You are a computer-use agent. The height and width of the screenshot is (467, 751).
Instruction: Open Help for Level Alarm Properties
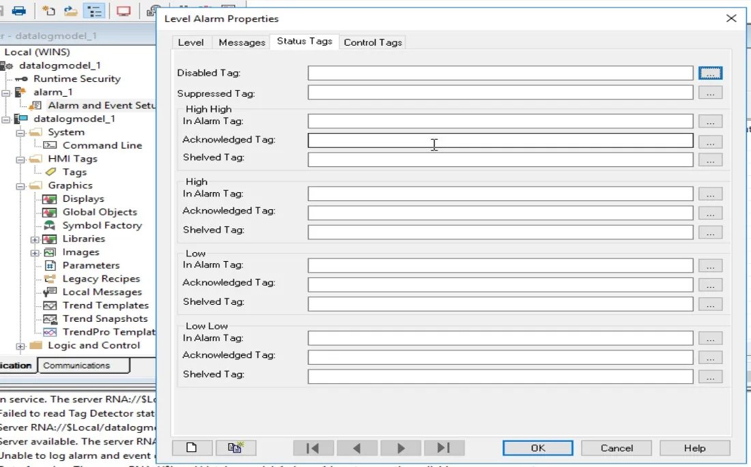click(x=694, y=448)
